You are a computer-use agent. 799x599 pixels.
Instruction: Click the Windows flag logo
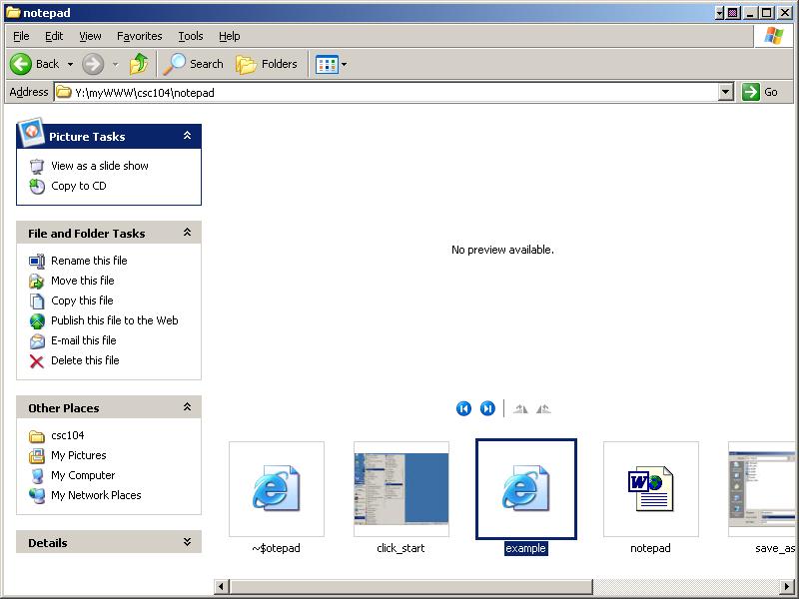[773, 36]
